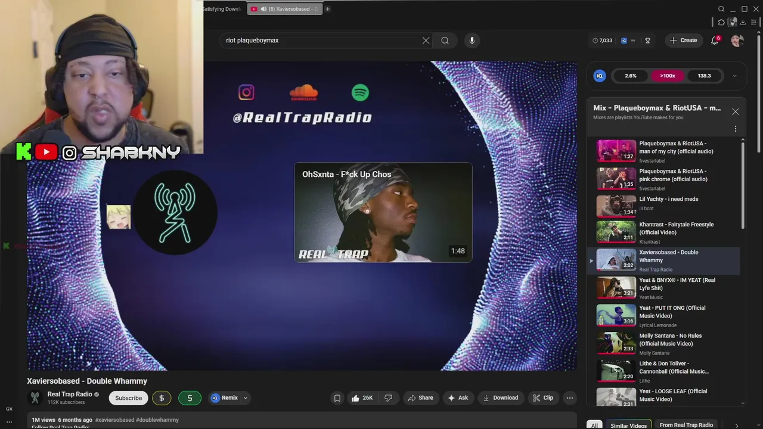Play Khantrast Fairytale Freestyle

(668, 233)
